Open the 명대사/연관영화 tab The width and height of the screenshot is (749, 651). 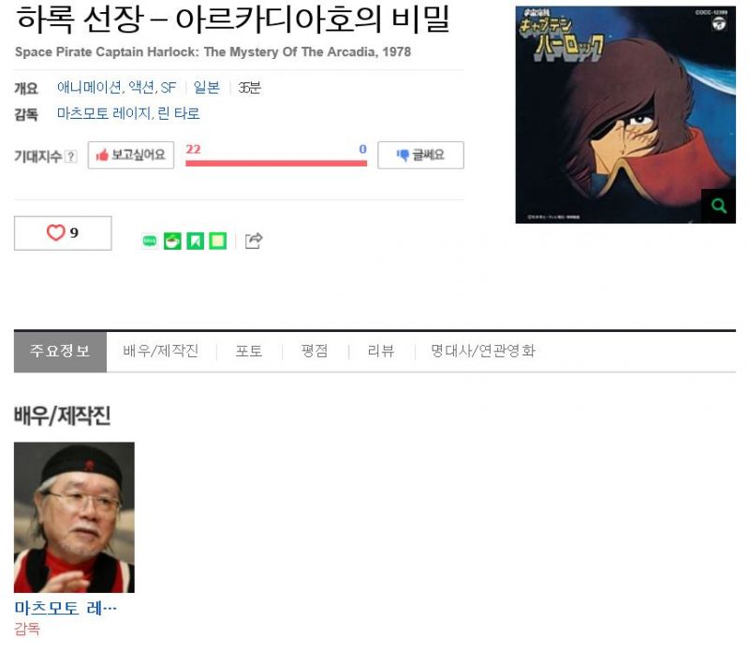(x=483, y=352)
